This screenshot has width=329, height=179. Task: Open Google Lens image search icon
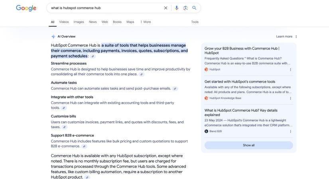[185, 8]
